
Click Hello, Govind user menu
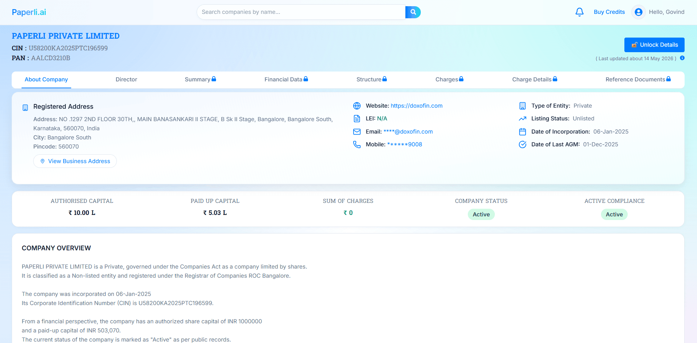pyautogui.click(x=666, y=12)
